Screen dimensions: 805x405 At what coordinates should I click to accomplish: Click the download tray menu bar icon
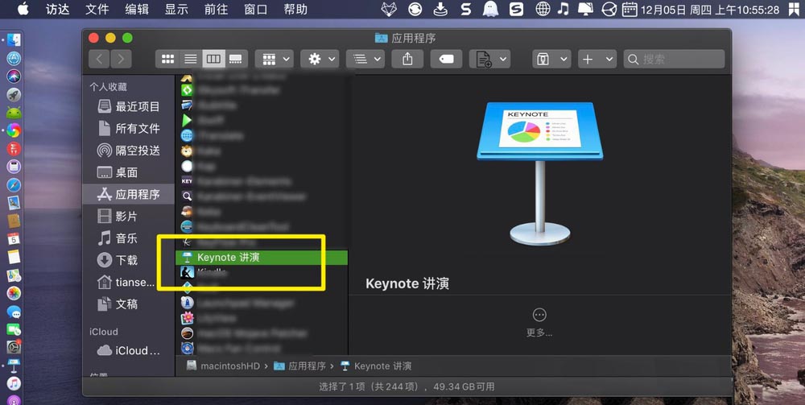tap(440, 9)
